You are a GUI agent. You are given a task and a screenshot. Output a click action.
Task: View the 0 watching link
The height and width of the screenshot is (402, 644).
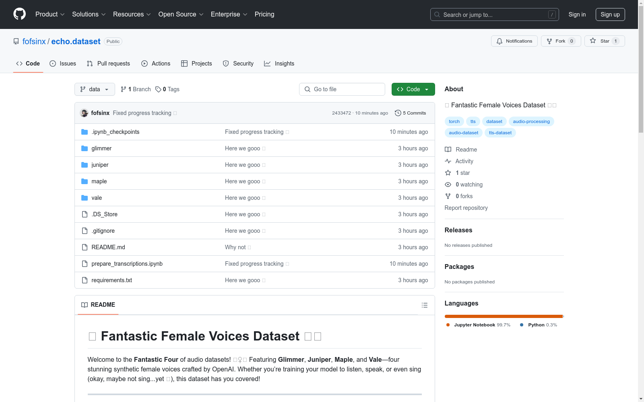point(464,185)
